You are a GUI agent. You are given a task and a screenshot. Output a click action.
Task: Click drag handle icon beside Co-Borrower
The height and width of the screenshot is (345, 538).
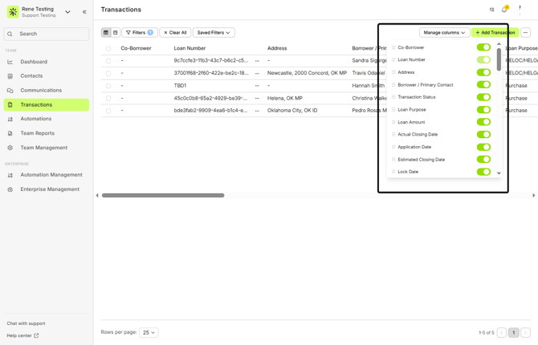click(393, 47)
